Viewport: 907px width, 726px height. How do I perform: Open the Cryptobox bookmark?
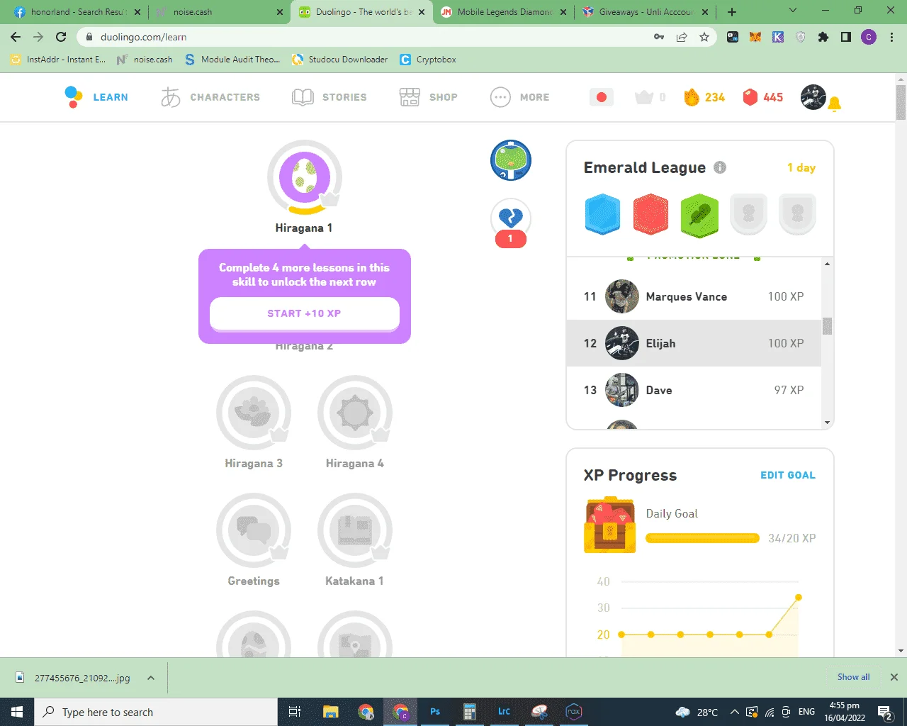[428, 60]
